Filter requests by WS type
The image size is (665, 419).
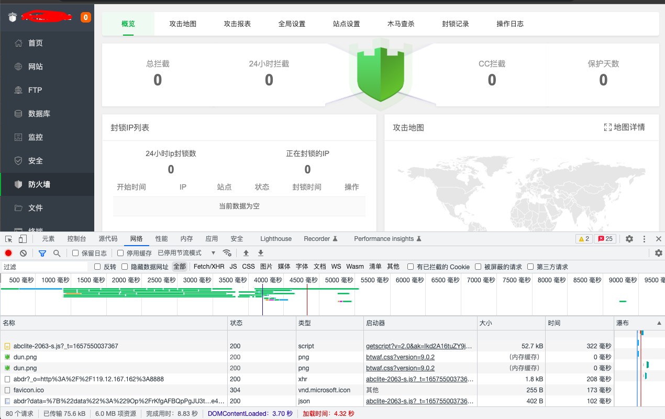pos(336,267)
